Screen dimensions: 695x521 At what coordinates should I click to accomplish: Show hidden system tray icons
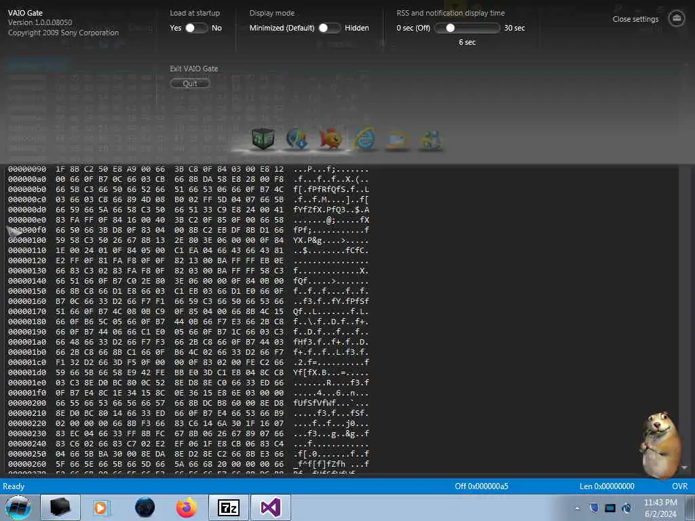point(577,508)
